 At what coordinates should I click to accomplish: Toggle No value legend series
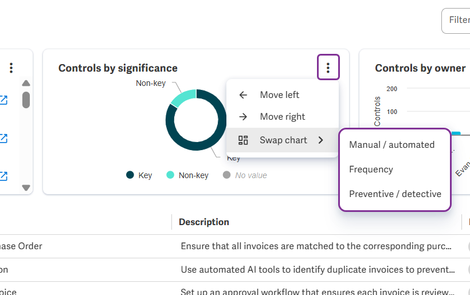pyautogui.click(x=245, y=175)
